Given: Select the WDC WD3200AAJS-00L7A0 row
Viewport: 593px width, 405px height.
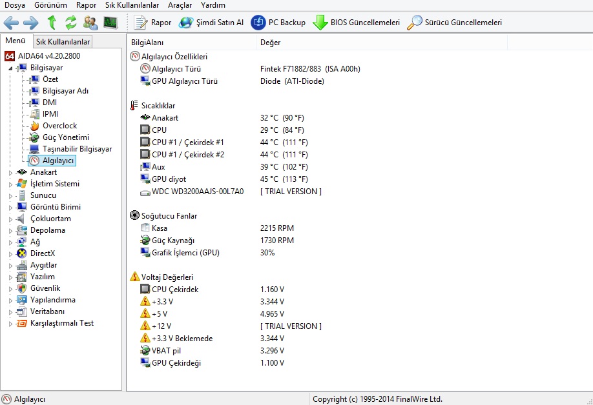Looking at the screenshot, I should (x=231, y=192).
